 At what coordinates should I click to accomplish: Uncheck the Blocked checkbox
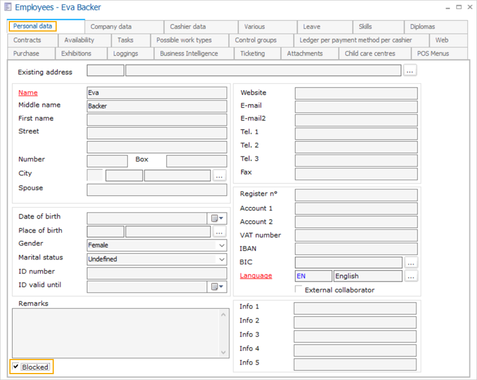coord(16,367)
